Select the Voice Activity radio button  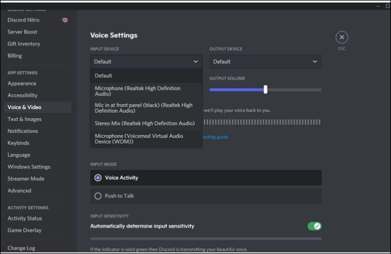98,178
